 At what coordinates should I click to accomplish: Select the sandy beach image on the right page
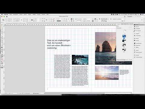107,73
